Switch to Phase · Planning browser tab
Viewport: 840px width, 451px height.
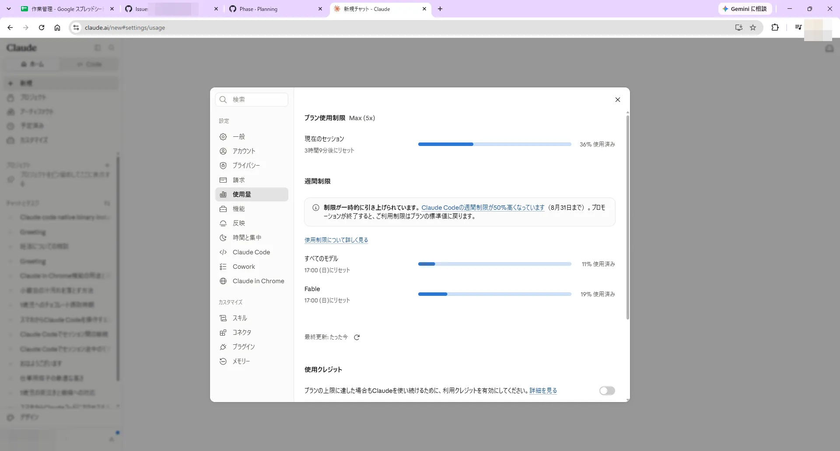click(276, 9)
